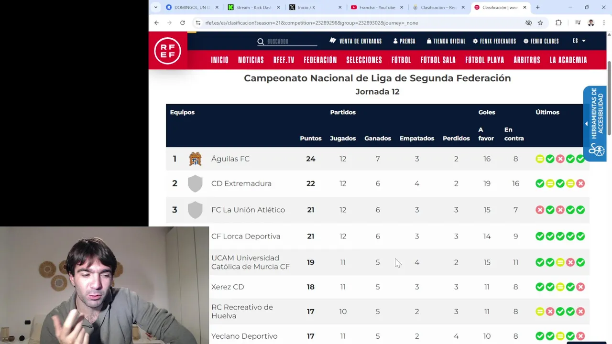The width and height of the screenshot is (612, 344).
Task: Expand accessibility panel arrow
Action: (586, 124)
